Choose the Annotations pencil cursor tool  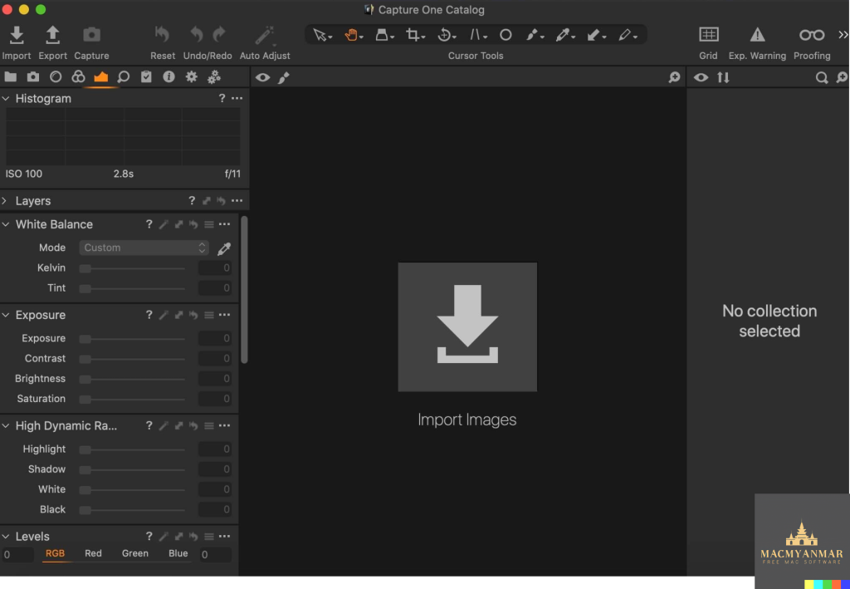coord(628,35)
